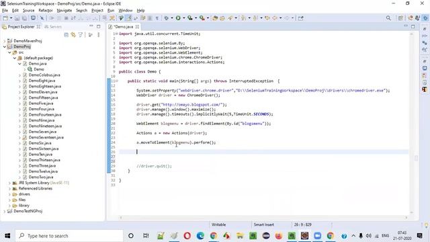Toggle Block Selection Mode toolbar button

[150, 18]
